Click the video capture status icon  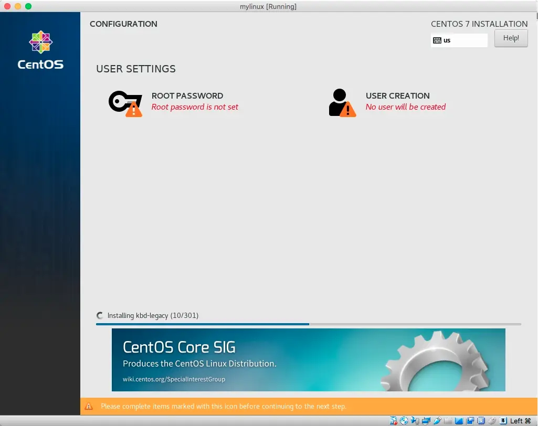click(470, 421)
